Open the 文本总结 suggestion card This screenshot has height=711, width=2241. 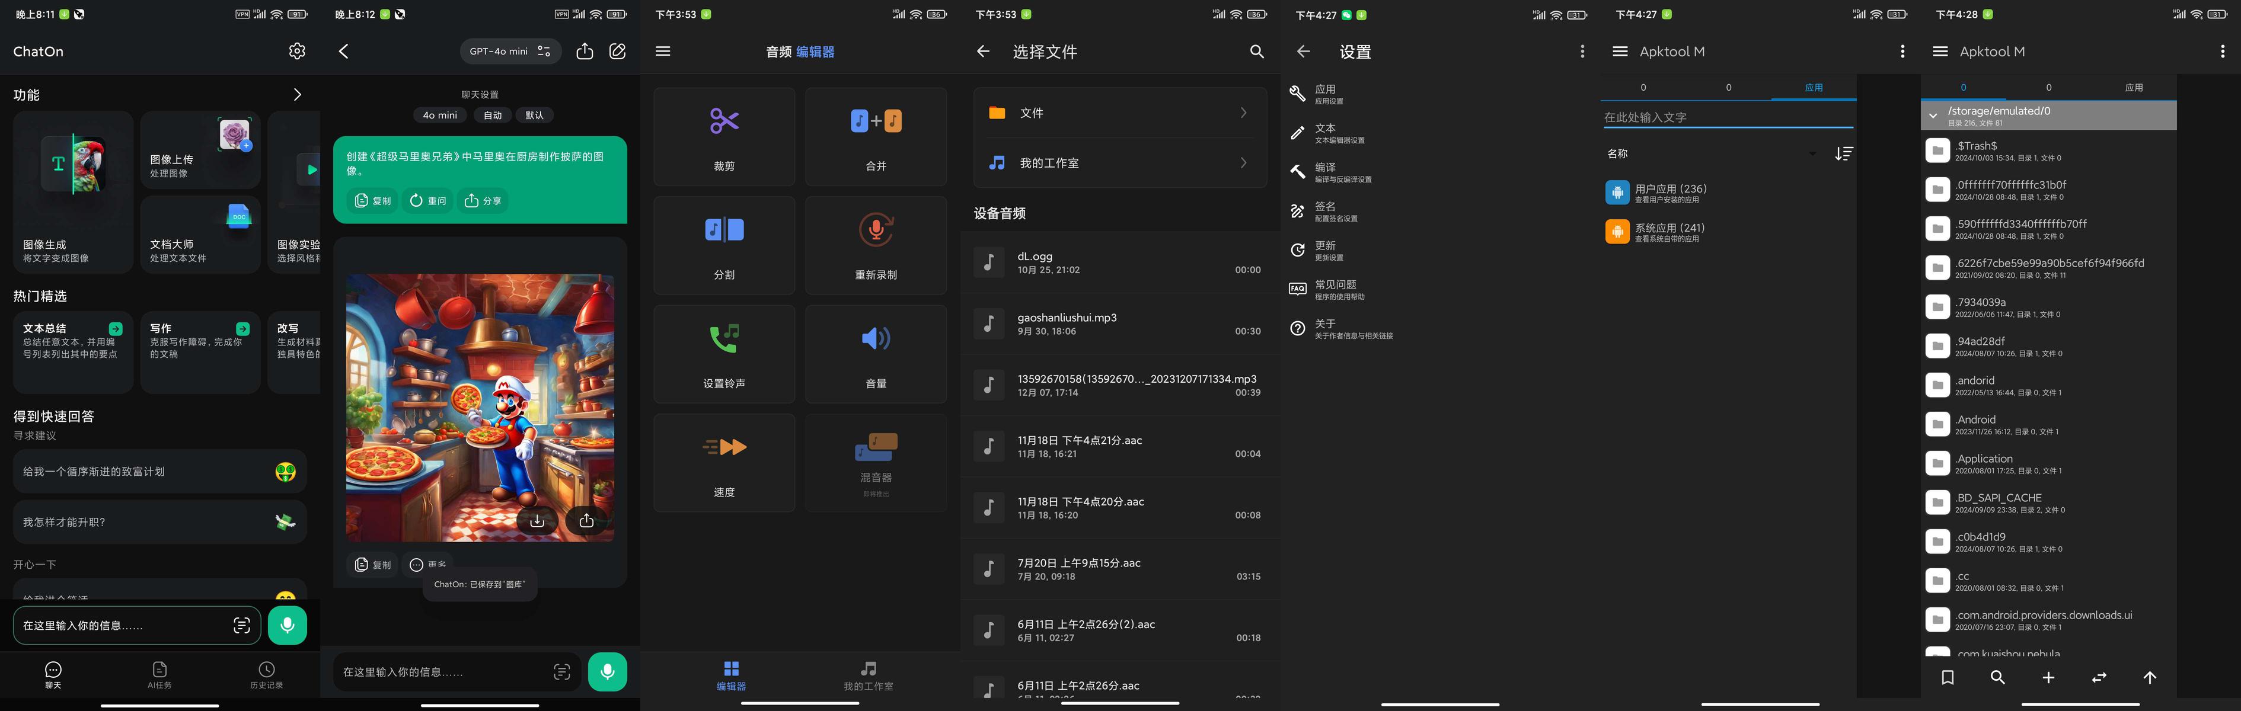[x=73, y=352]
